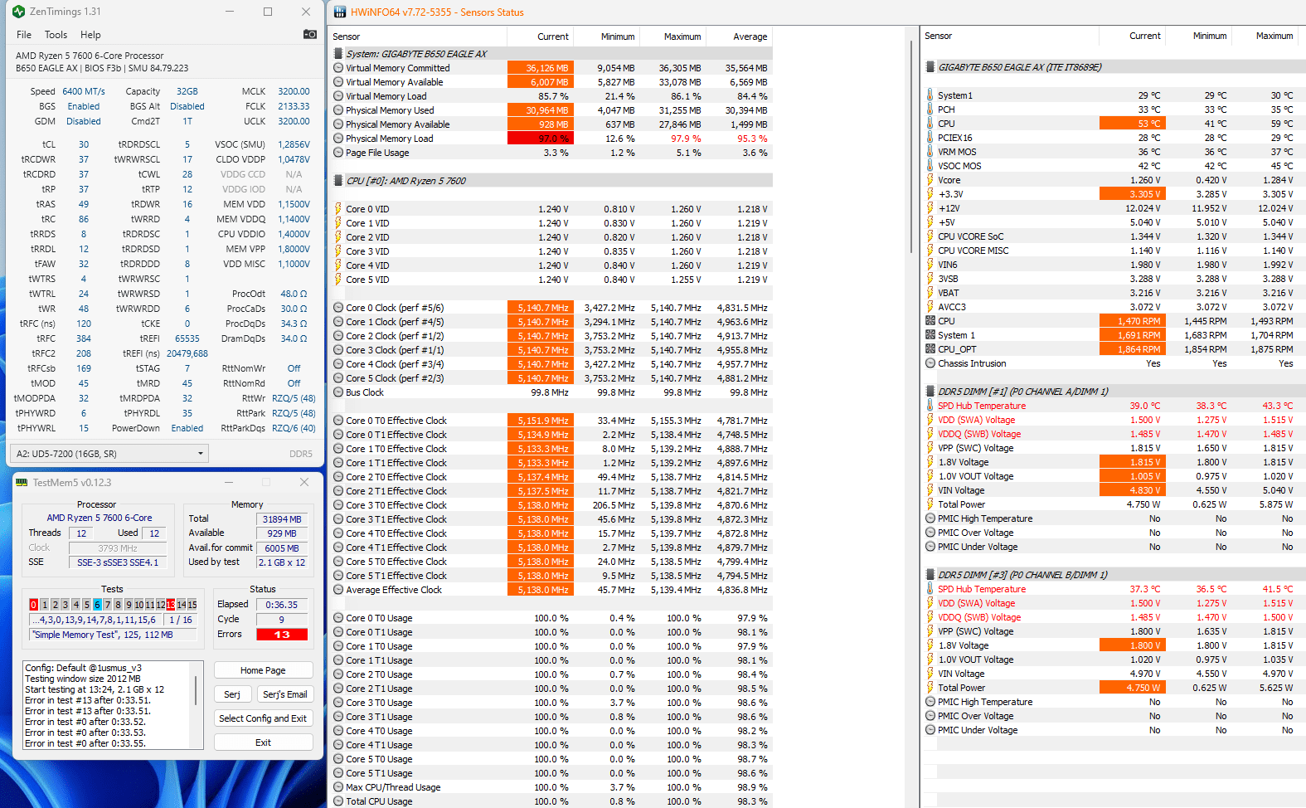The height and width of the screenshot is (808, 1306).
Task: Click the chip icon beside DDR5 DIMM [#1] header
Action: click(930, 392)
